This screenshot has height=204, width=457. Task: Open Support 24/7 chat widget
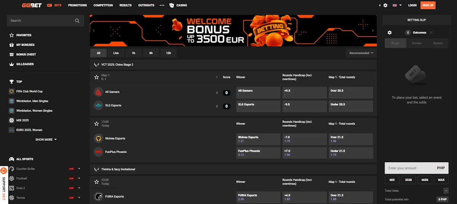(x=3, y=184)
